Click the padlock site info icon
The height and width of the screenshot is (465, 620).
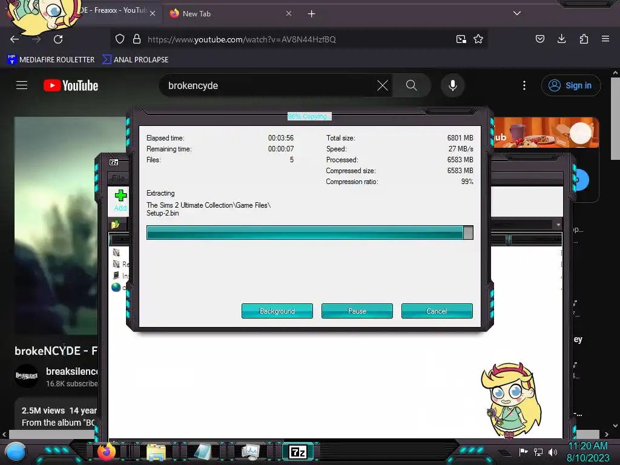pyautogui.click(x=137, y=39)
